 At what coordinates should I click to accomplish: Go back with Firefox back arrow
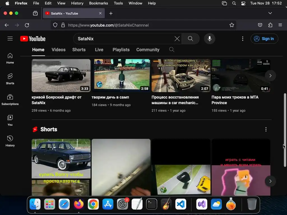point(7,25)
